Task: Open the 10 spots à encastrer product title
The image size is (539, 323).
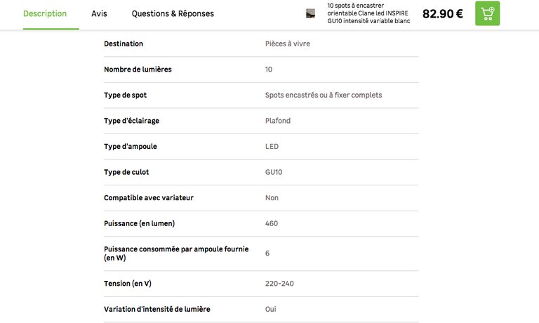Action: (368, 13)
